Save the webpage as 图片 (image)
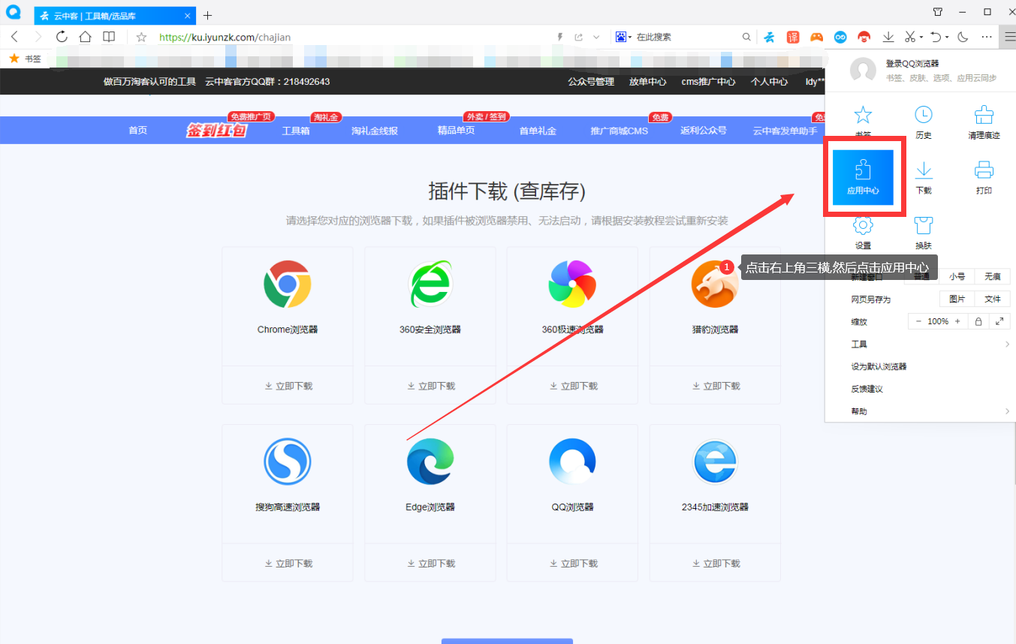Screen dimensions: 1016x644 point(957,299)
